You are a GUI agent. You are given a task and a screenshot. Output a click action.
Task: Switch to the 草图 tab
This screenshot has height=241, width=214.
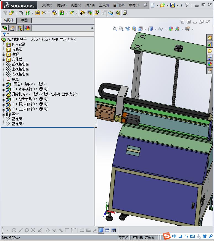(24, 20)
